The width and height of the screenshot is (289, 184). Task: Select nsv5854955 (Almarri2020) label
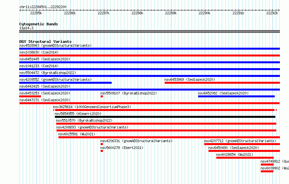[78, 114]
